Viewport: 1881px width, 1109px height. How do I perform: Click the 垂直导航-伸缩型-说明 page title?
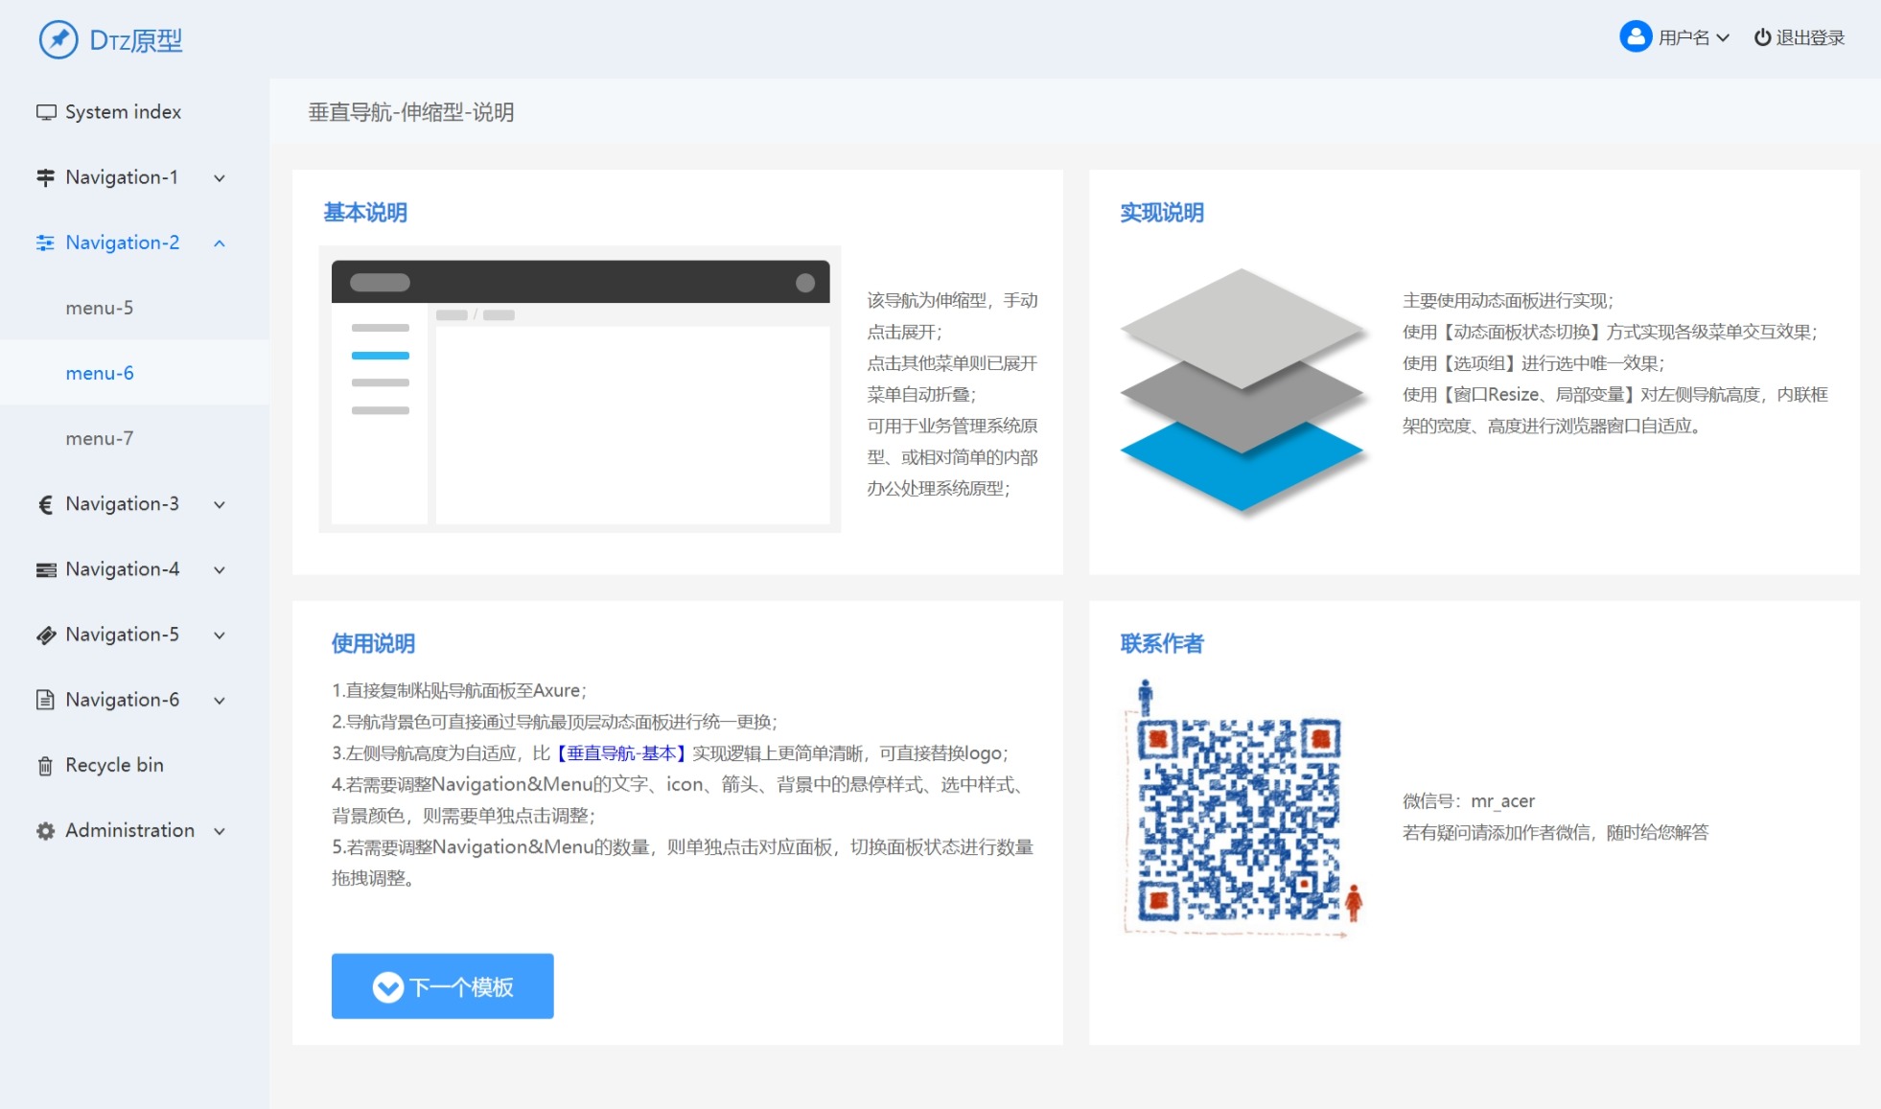point(411,112)
